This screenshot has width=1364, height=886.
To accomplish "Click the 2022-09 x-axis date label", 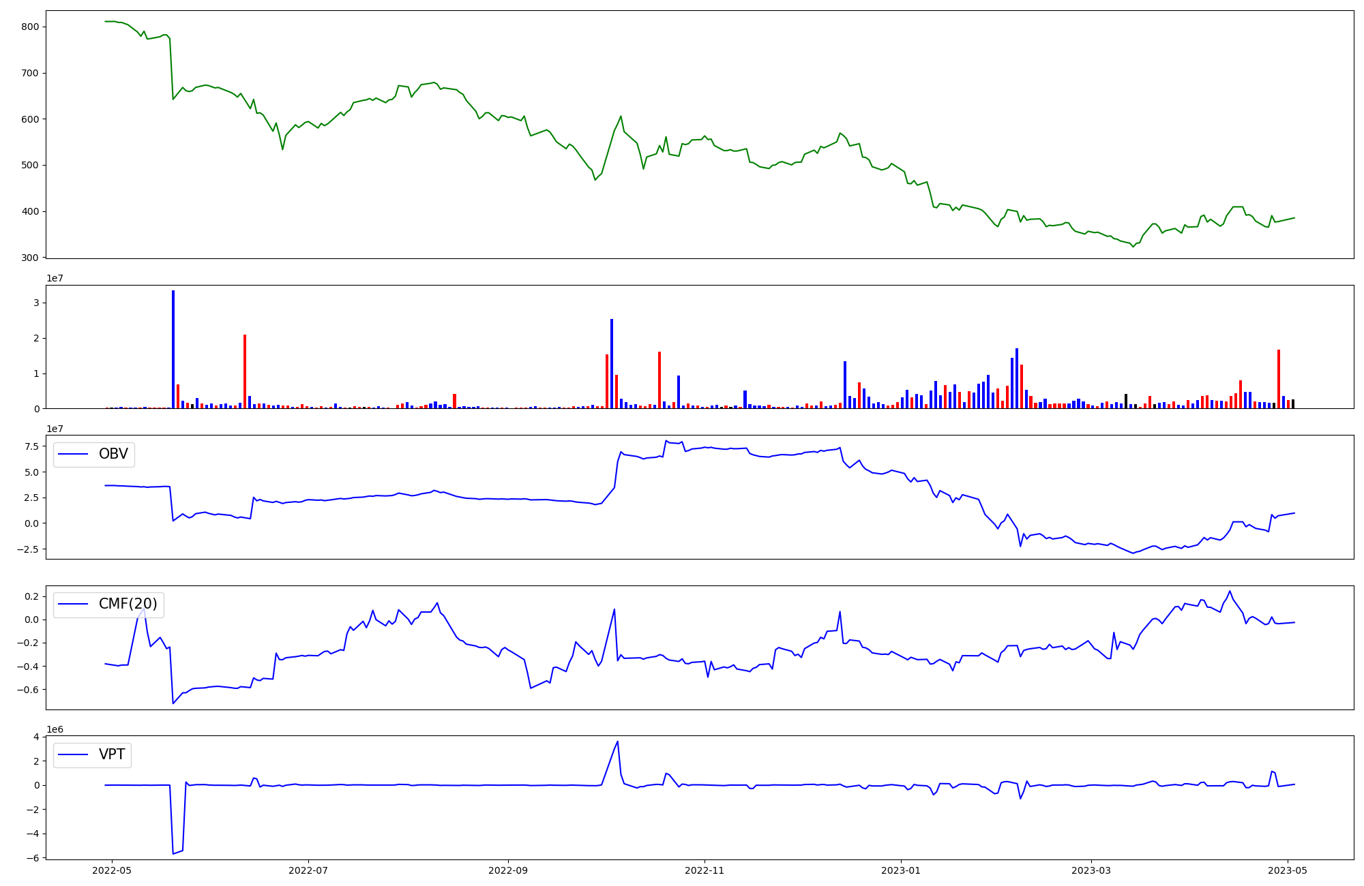I will click(x=508, y=870).
